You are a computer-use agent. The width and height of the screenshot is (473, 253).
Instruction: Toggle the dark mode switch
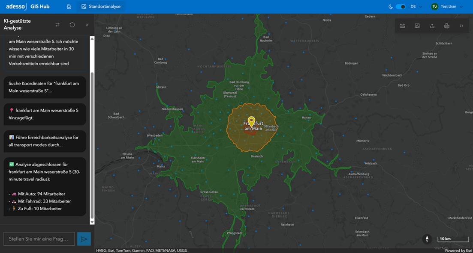coord(401,6)
